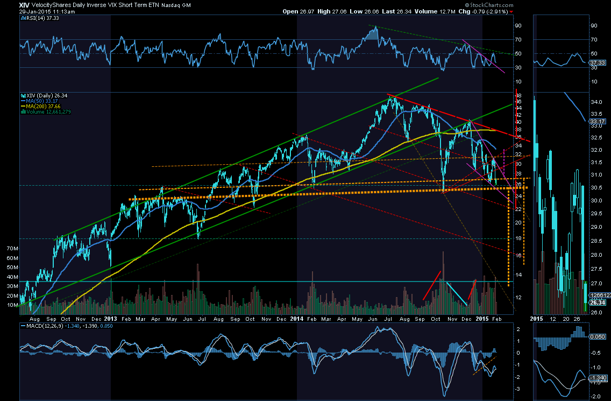
Task: Click the 26.34 last price tag on right axis
Action: tap(598, 302)
